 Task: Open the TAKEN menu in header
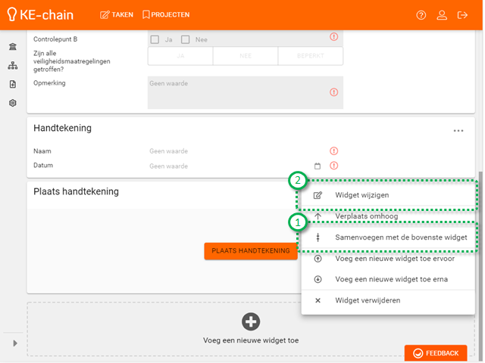[117, 15]
